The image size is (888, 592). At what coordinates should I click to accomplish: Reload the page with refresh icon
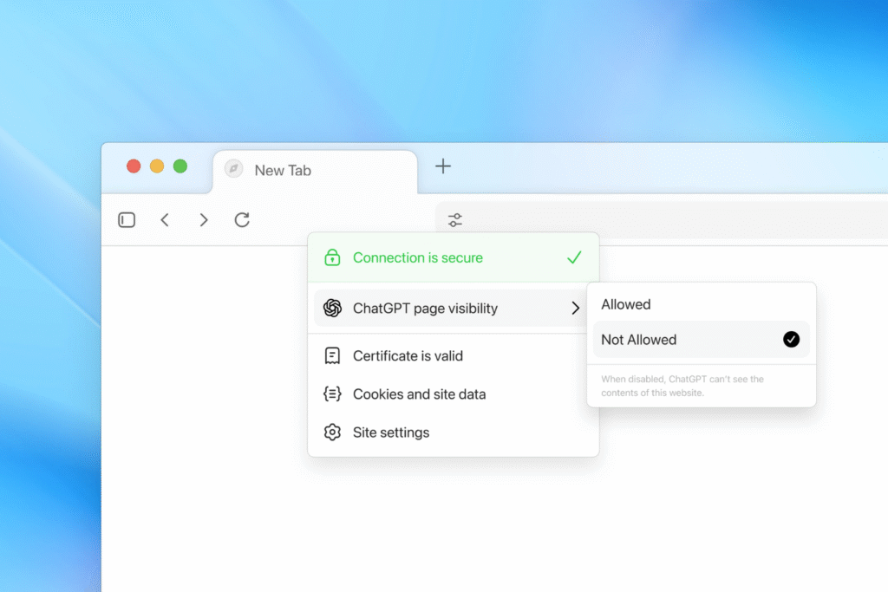tap(242, 220)
